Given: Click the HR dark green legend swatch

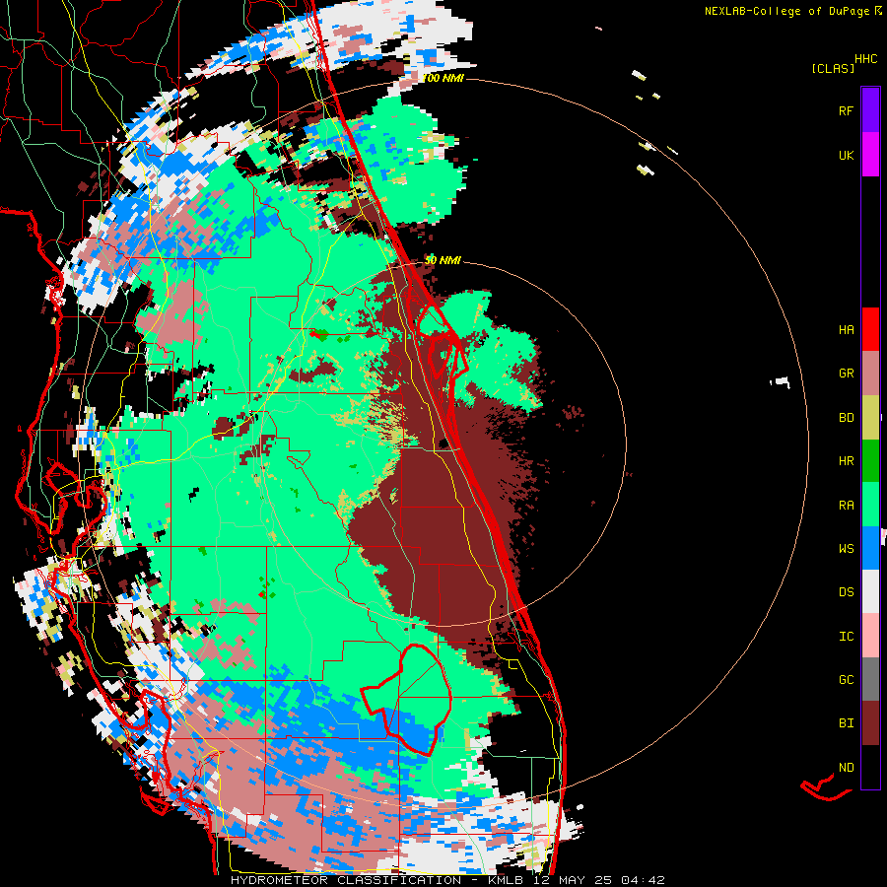Looking at the screenshot, I should [870, 461].
